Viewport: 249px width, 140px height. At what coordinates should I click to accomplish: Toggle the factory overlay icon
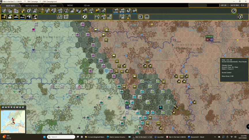(x=72, y=11)
